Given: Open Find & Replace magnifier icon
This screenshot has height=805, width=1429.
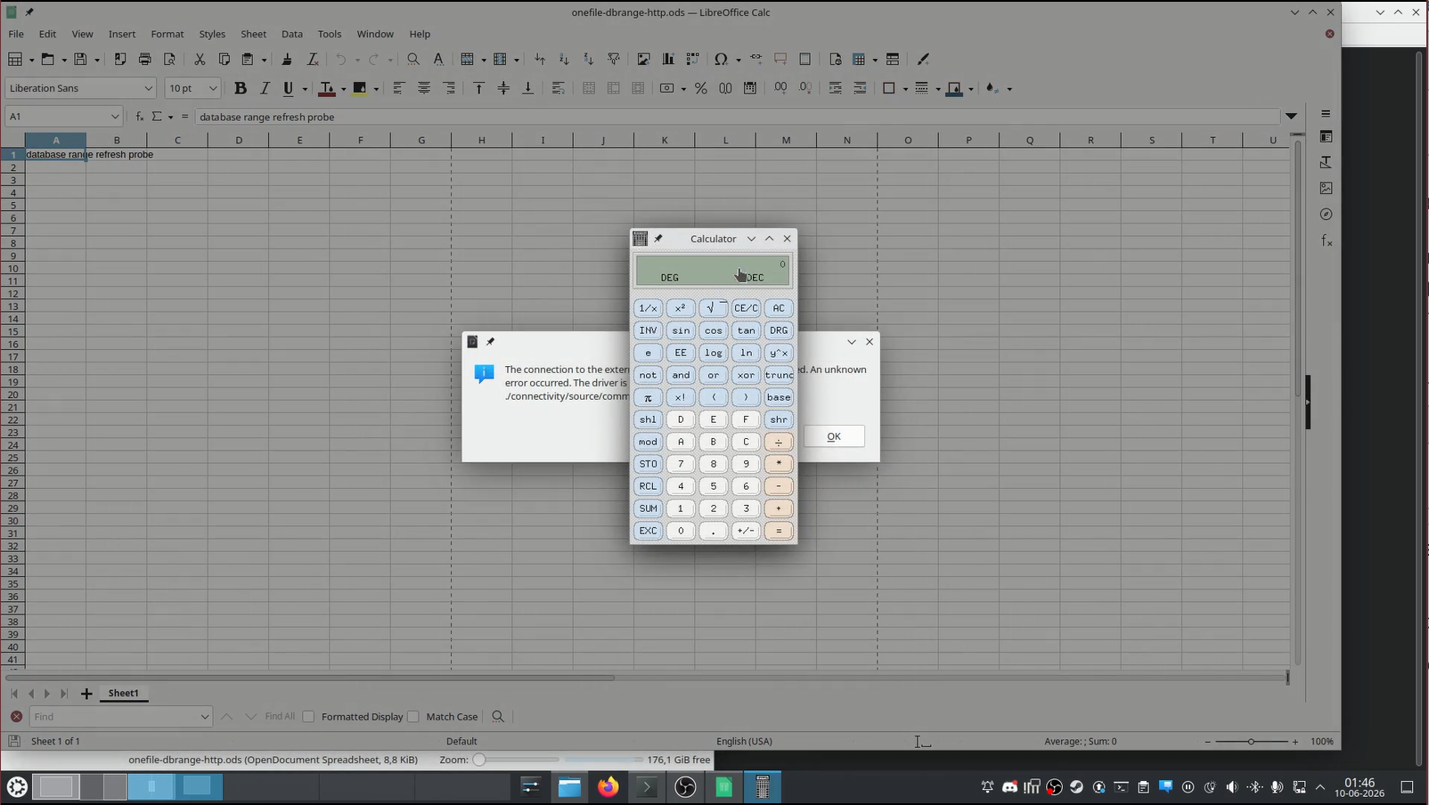Looking at the screenshot, I should point(413,59).
